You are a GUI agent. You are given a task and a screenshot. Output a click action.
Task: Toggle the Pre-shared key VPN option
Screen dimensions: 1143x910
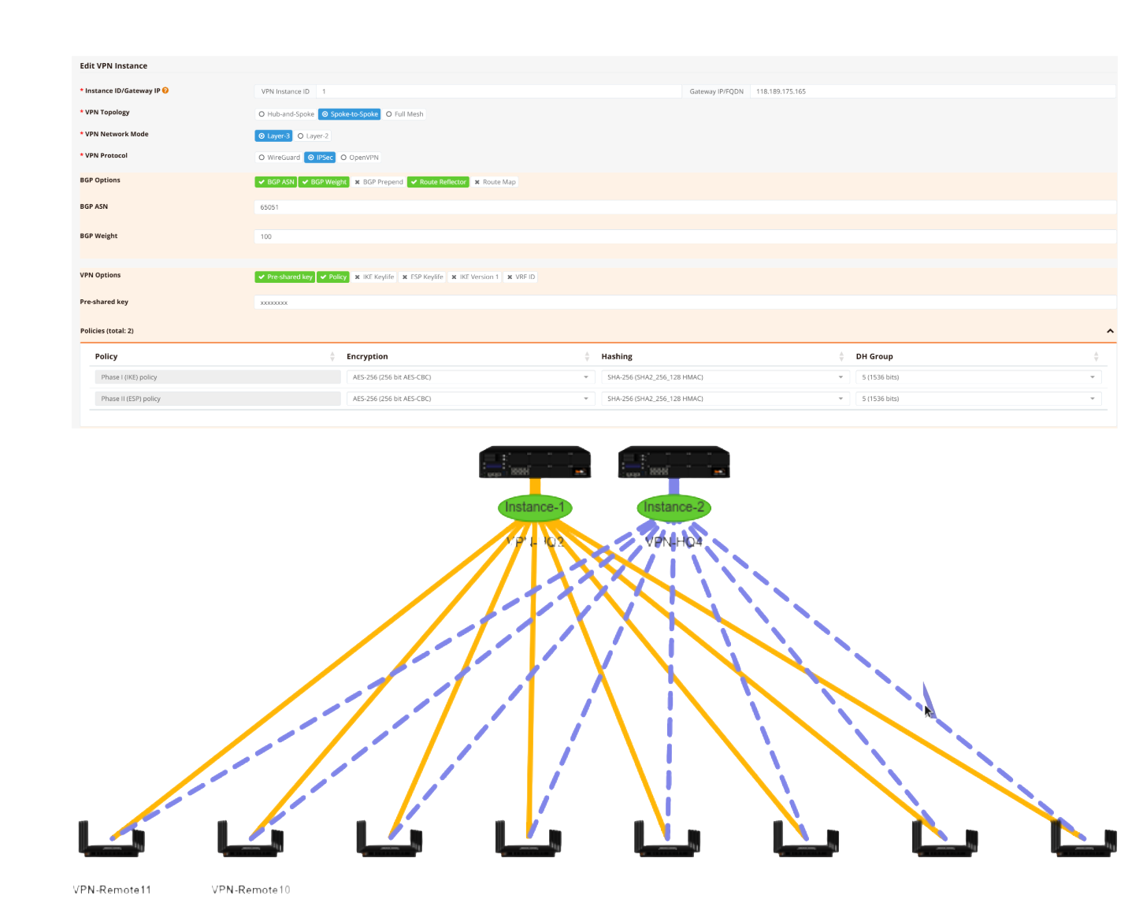(285, 277)
